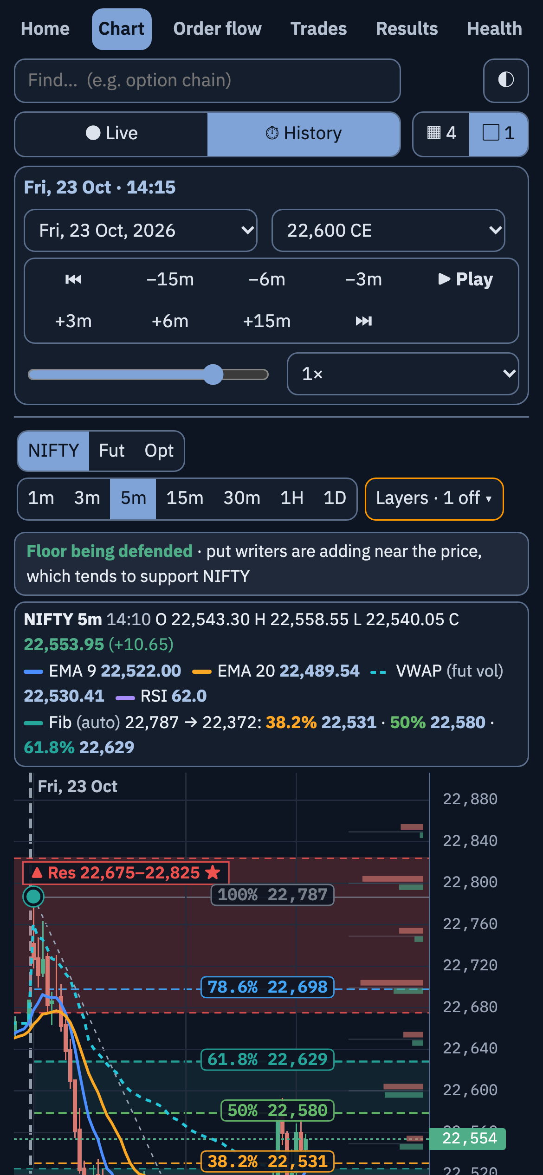Open the Chart tab
Image resolution: width=543 pixels, height=1175 pixels.
tap(122, 29)
